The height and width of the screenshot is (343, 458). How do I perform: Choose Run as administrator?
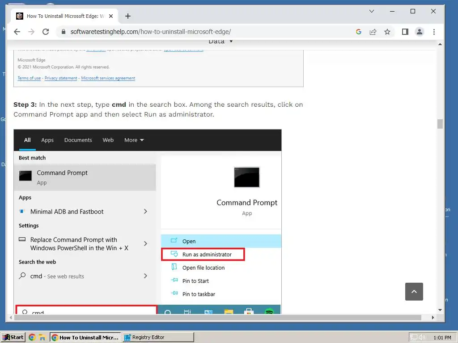(203, 254)
